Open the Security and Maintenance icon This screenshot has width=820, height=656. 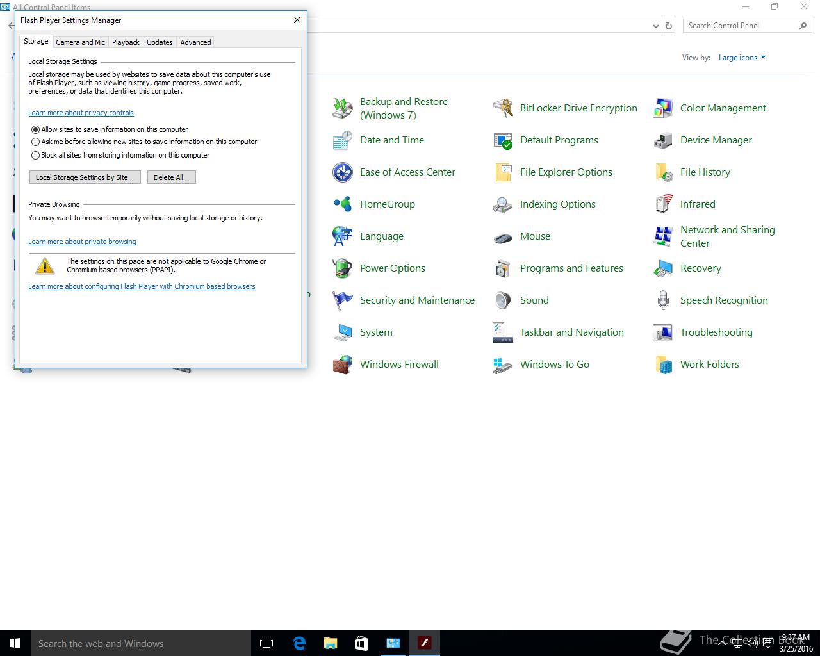point(343,300)
